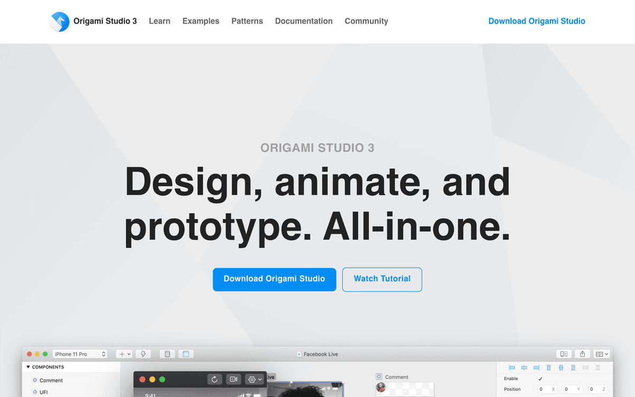The height and width of the screenshot is (397, 635).
Task: Go to the Examples page
Action: pos(201,21)
